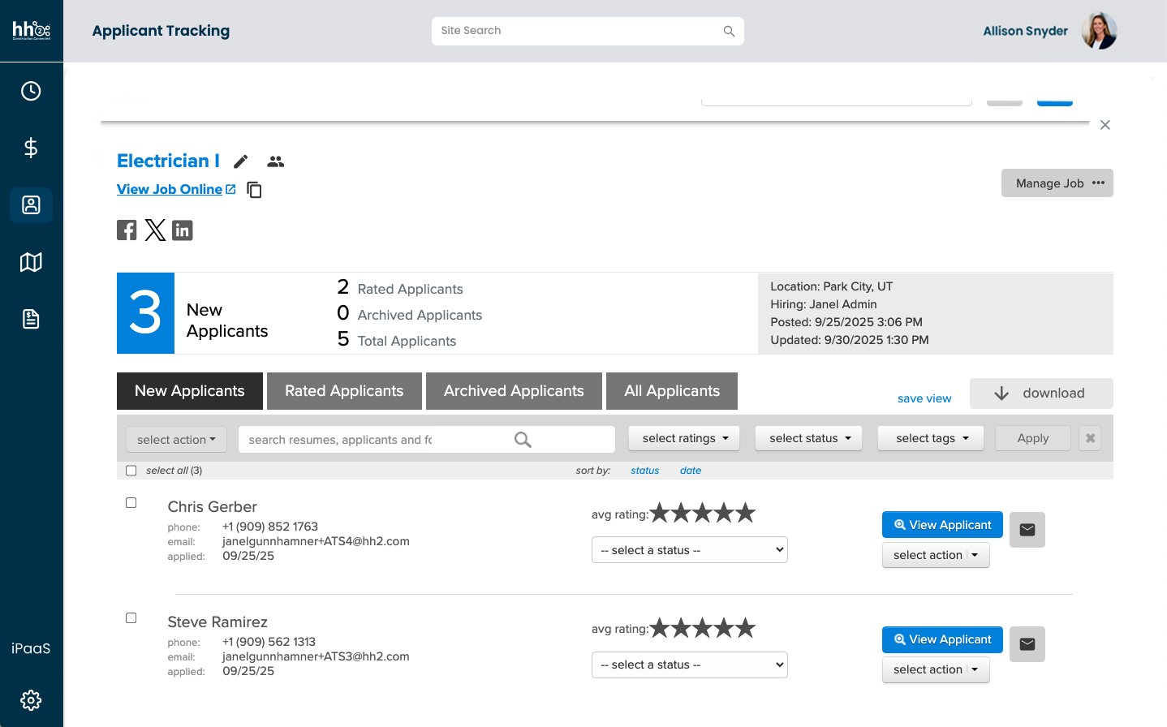
Task: Share job on X (Twitter)
Action: [x=155, y=230]
